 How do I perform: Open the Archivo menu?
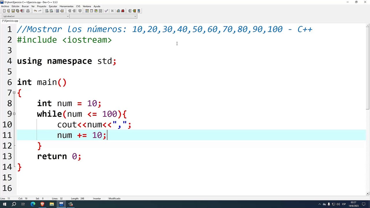tap(5, 6)
